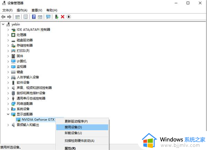This screenshot has width=207, height=150.
Task: Click the action pane toolbar icon
Action: 40,17
